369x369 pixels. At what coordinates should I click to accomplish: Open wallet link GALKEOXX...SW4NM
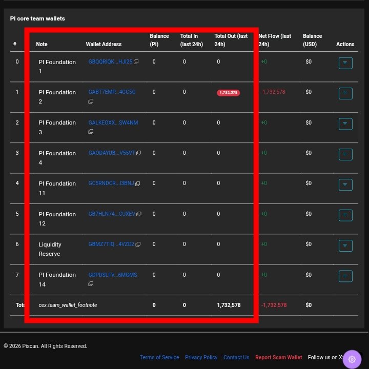point(113,122)
